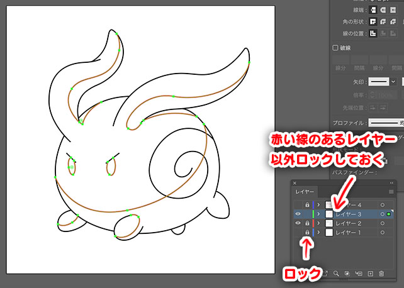Unlock レイヤー 4 via its padlock
The height and width of the screenshot is (288, 404).
pos(307,205)
